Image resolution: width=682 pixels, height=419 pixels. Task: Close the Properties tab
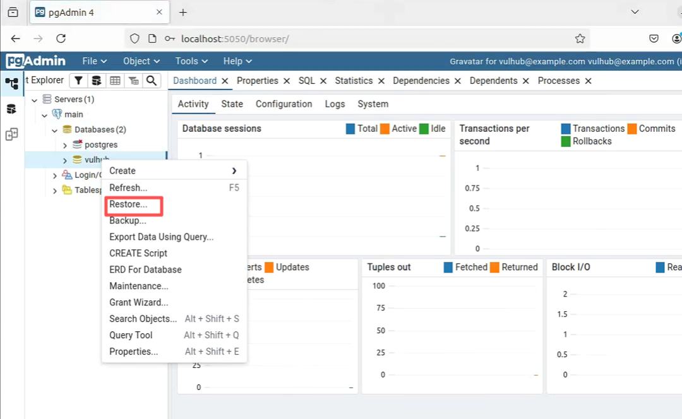(x=287, y=81)
